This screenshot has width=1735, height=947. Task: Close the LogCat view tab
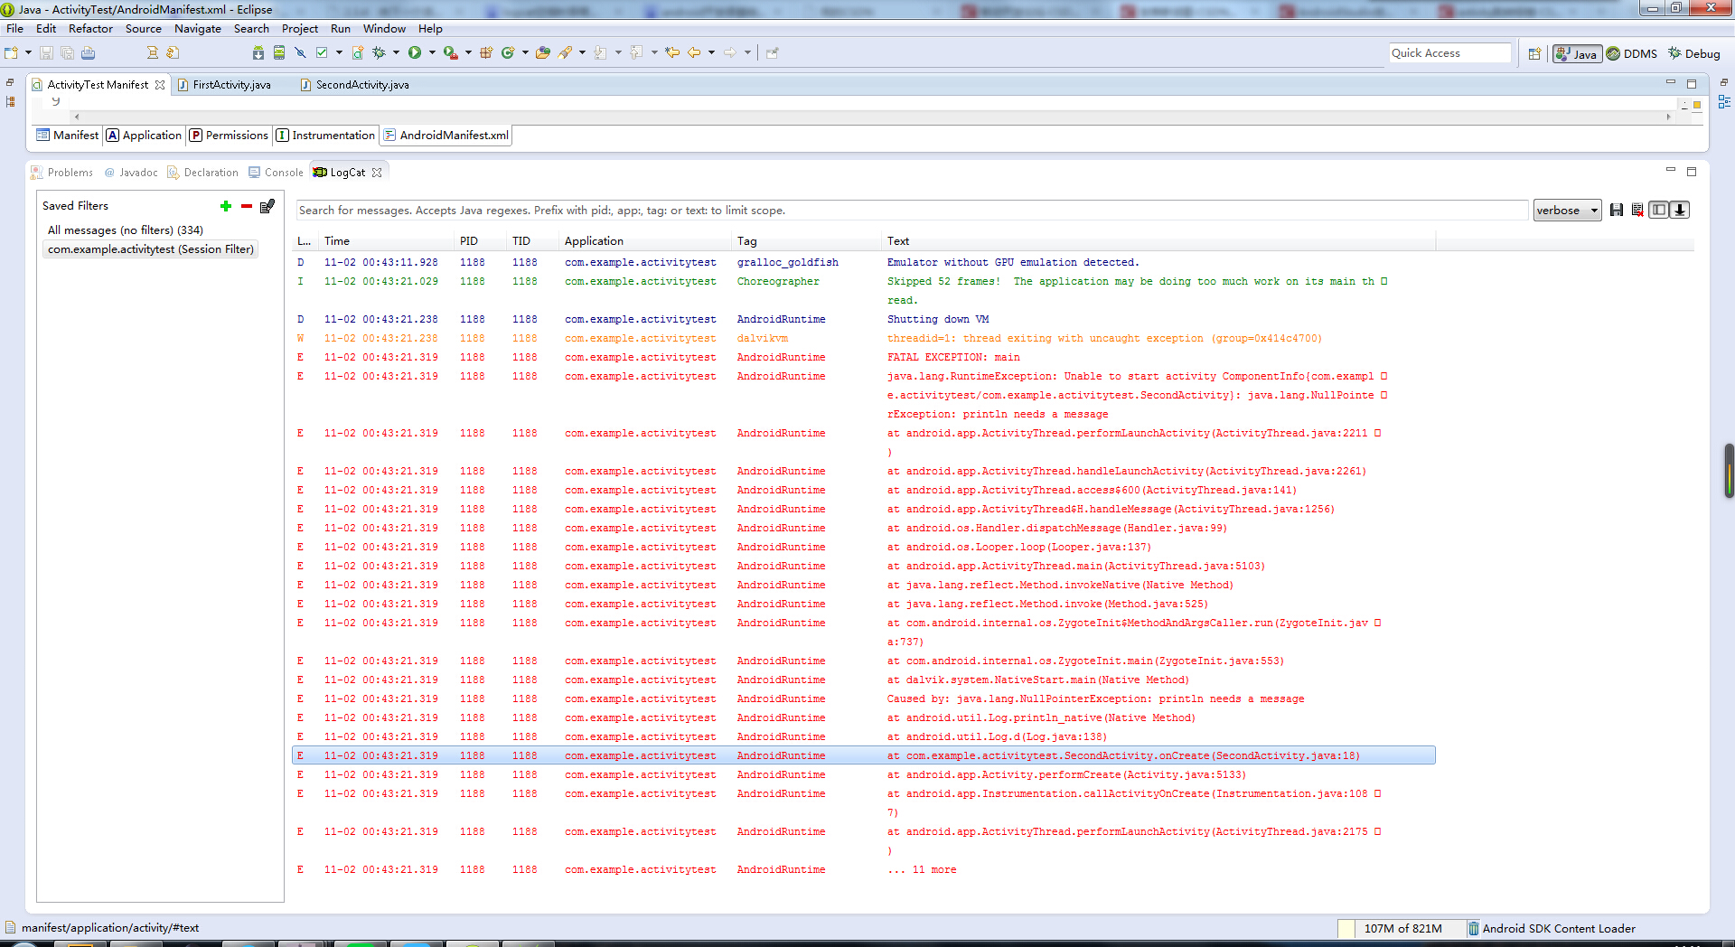(378, 173)
